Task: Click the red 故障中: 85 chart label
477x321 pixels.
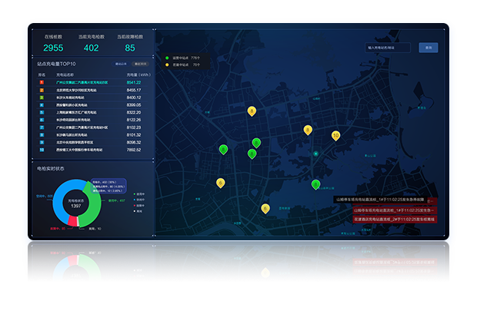Action: click(58, 229)
